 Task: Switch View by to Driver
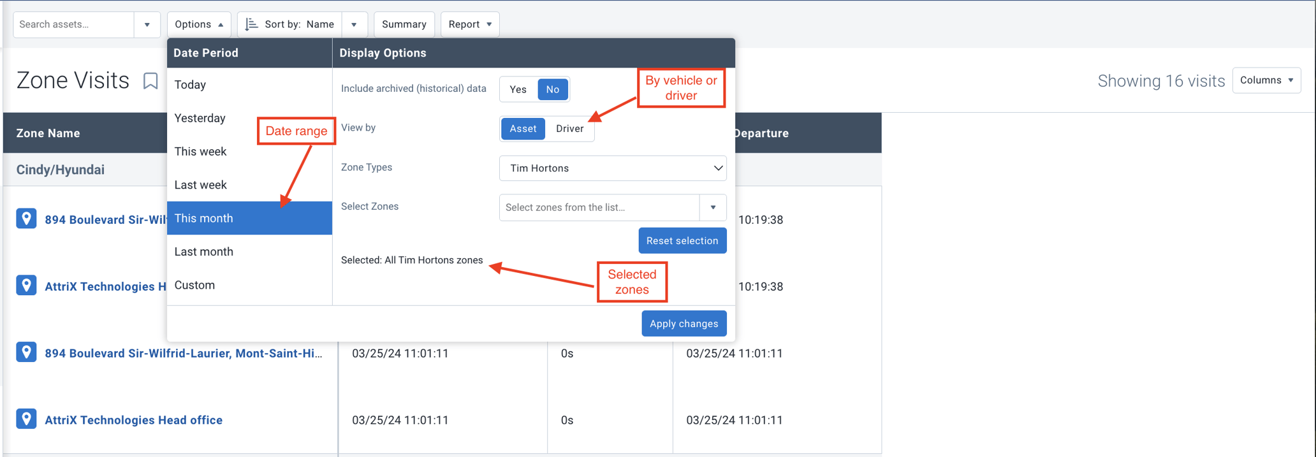(x=569, y=129)
